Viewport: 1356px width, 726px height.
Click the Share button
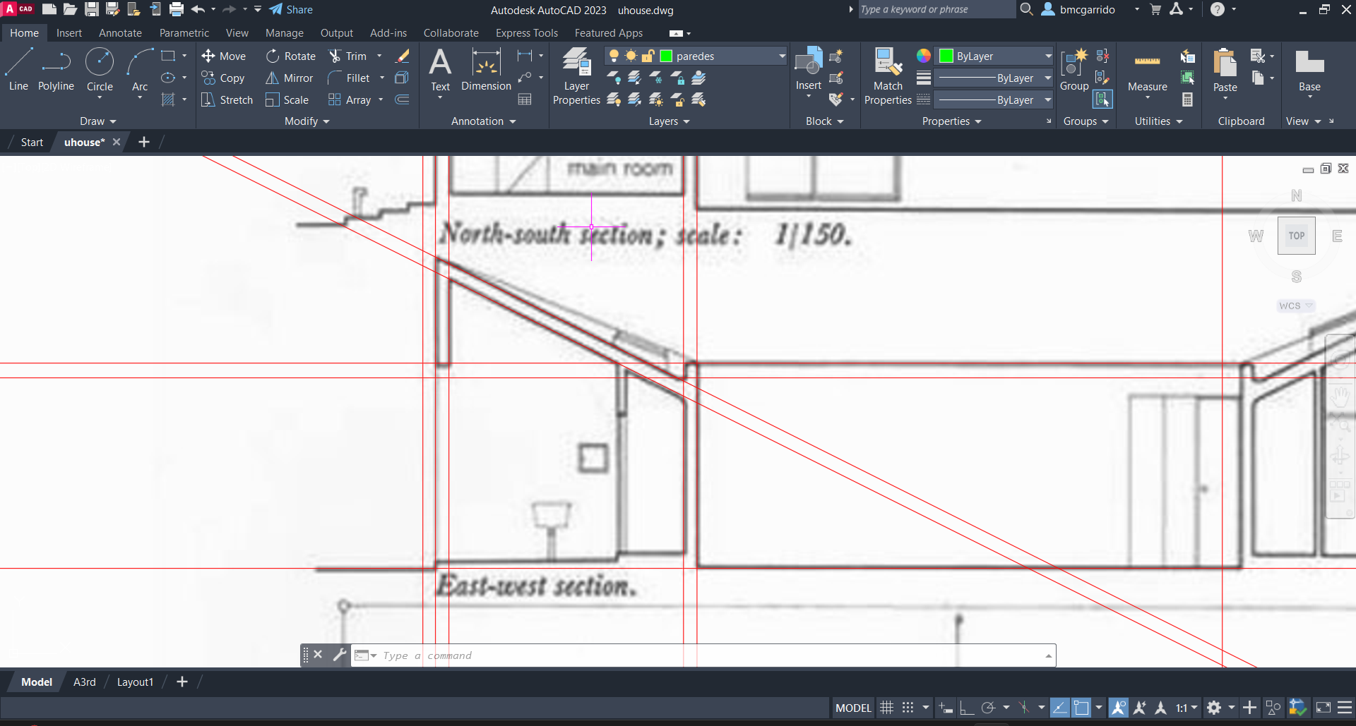[x=291, y=10]
